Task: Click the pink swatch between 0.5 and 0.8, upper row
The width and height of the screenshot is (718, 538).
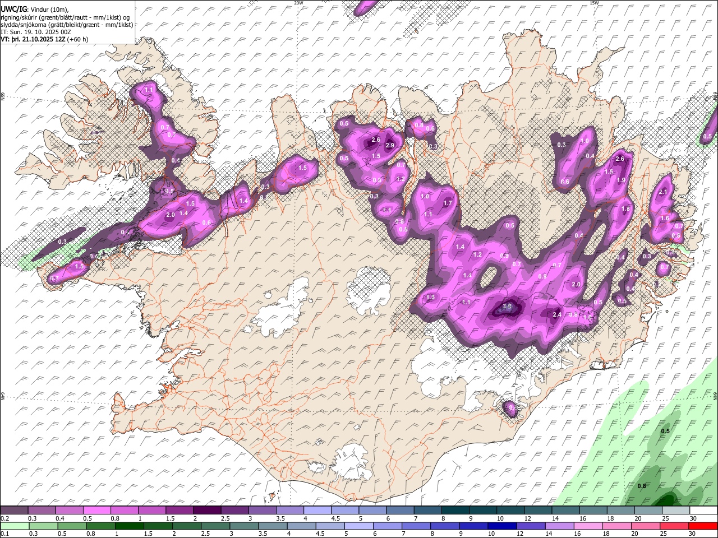Action: (x=96, y=510)
